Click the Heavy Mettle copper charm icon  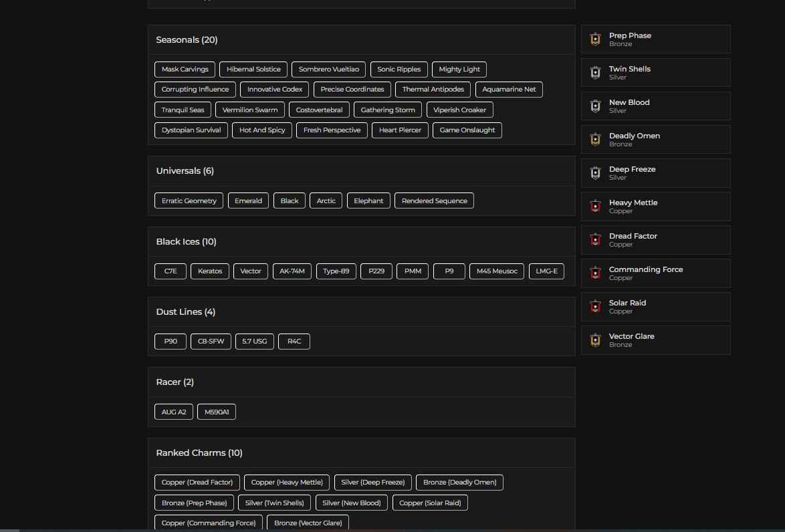click(x=595, y=207)
